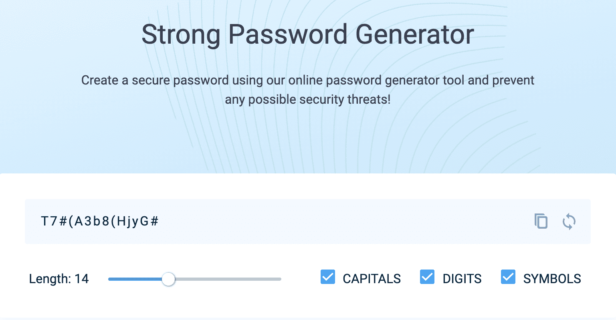Click the Strong Password Generator heading

[308, 34]
